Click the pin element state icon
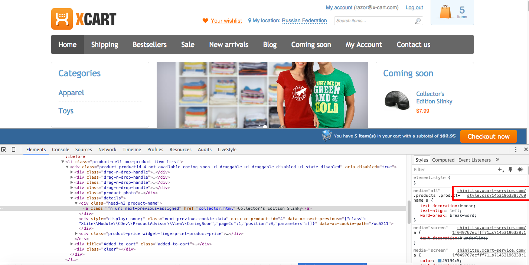The height and width of the screenshot is (265, 529). [x=510, y=169]
